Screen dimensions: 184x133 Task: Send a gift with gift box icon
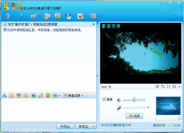tap(48, 96)
